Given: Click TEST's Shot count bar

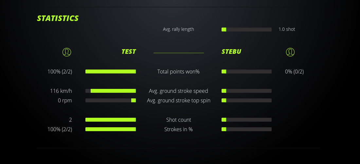Looking at the screenshot, I should [111, 120].
